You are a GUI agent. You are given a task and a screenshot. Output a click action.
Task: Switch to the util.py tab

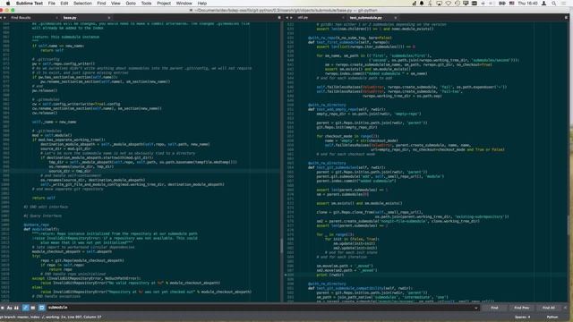pyautogui.click(x=303, y=18)
